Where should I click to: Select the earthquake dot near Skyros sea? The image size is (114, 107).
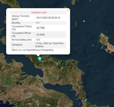(84, 21)
